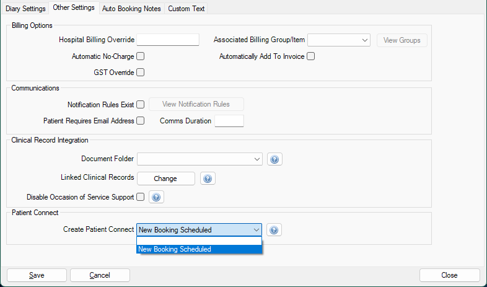Enable Patient Requires Email Address

click(141, 120)
